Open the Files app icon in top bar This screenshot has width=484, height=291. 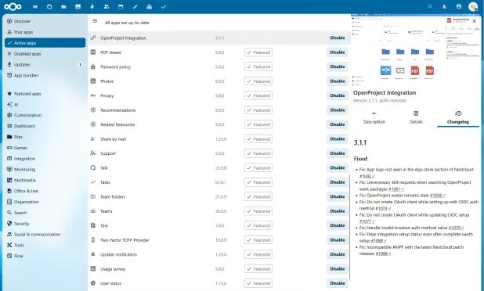tap(63, 6)
